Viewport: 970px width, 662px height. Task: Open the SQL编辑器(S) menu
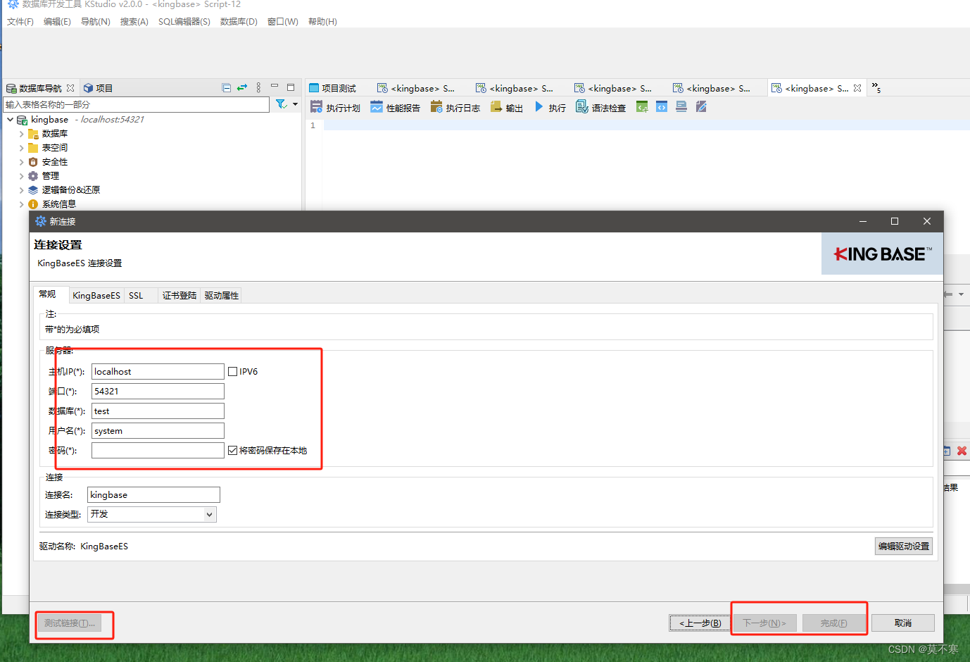coord(184,22)
